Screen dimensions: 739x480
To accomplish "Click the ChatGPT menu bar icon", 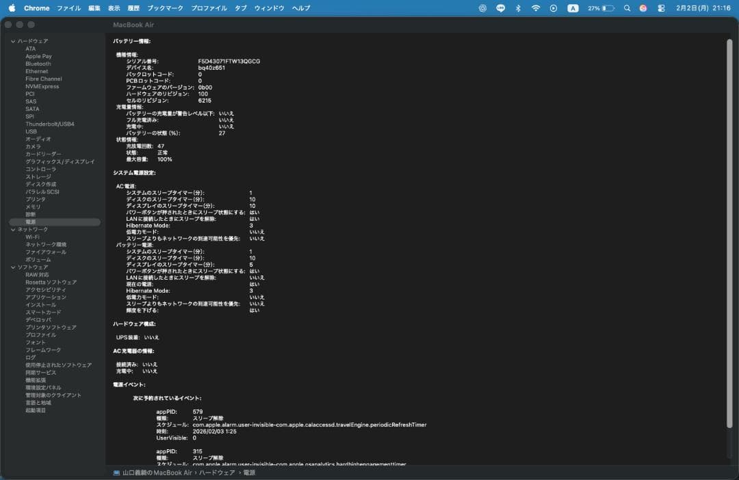I will (482, 8).
